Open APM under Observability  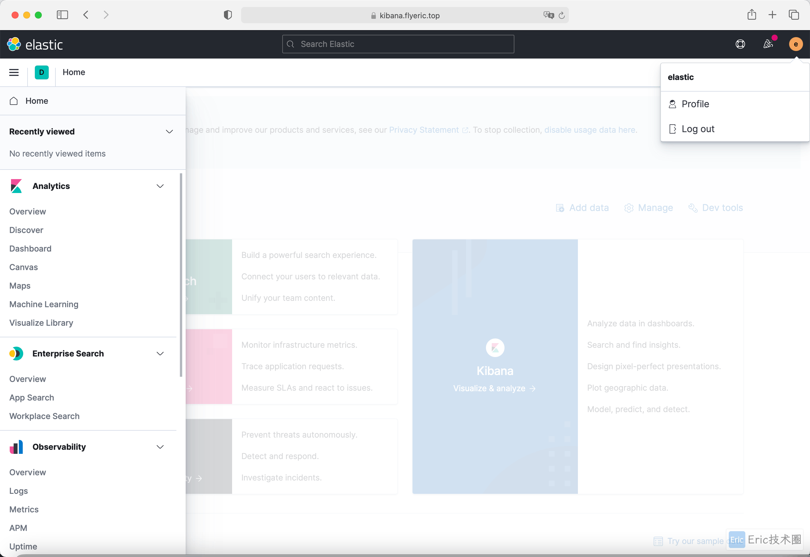[18, 528]
